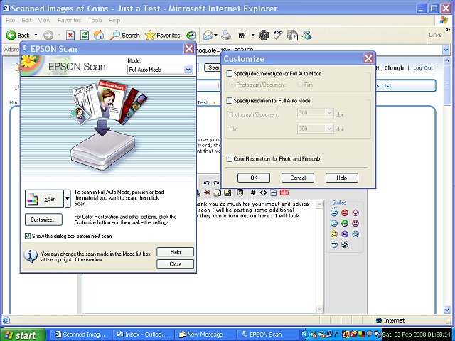Insert code brackets in forum editor
Image resolution: width=455 pixels, height=341 pixels.
point(263,193)
